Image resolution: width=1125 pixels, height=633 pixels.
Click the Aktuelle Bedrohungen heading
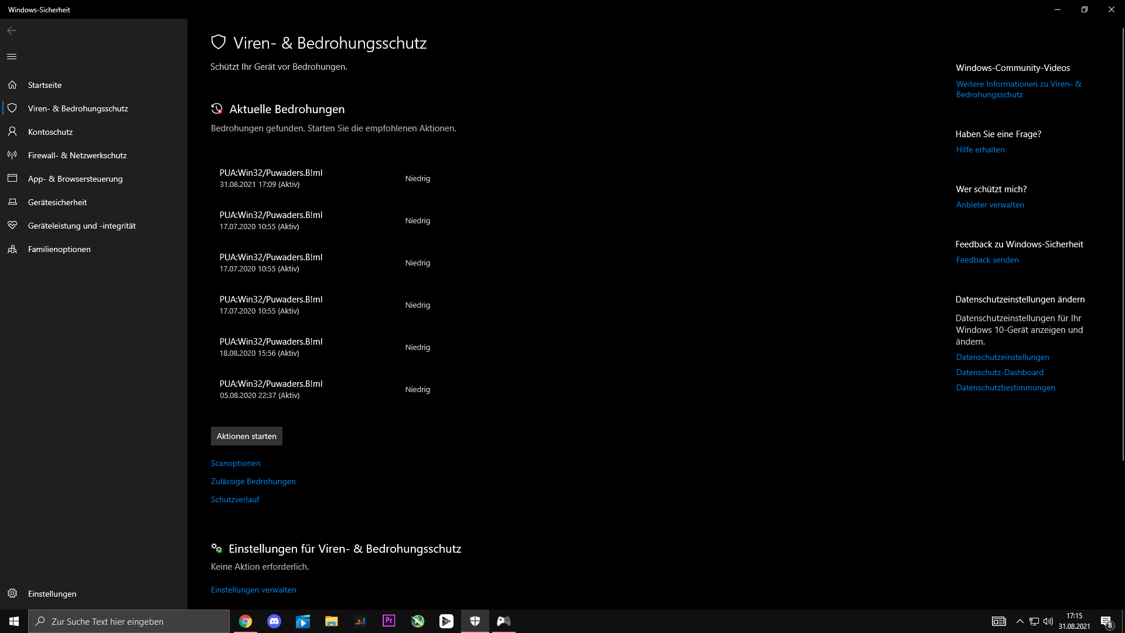[x=287, y=109]
